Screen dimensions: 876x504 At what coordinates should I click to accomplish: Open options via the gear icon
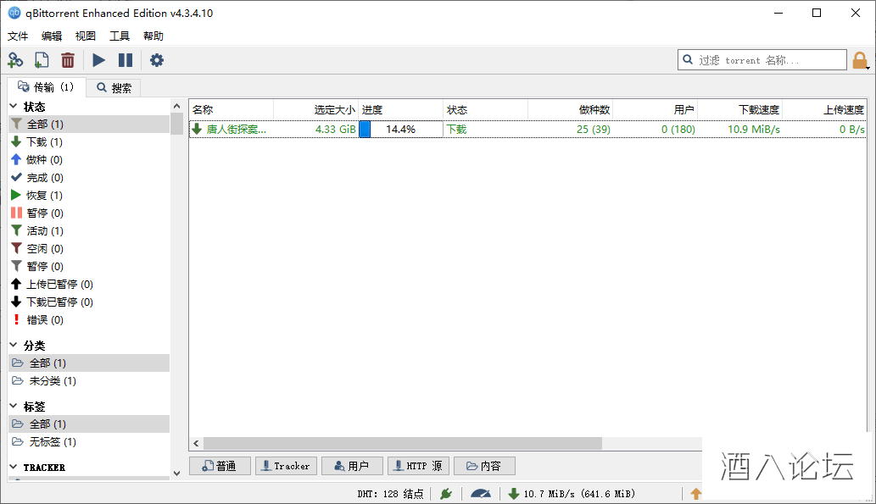(x=157, y=60)
